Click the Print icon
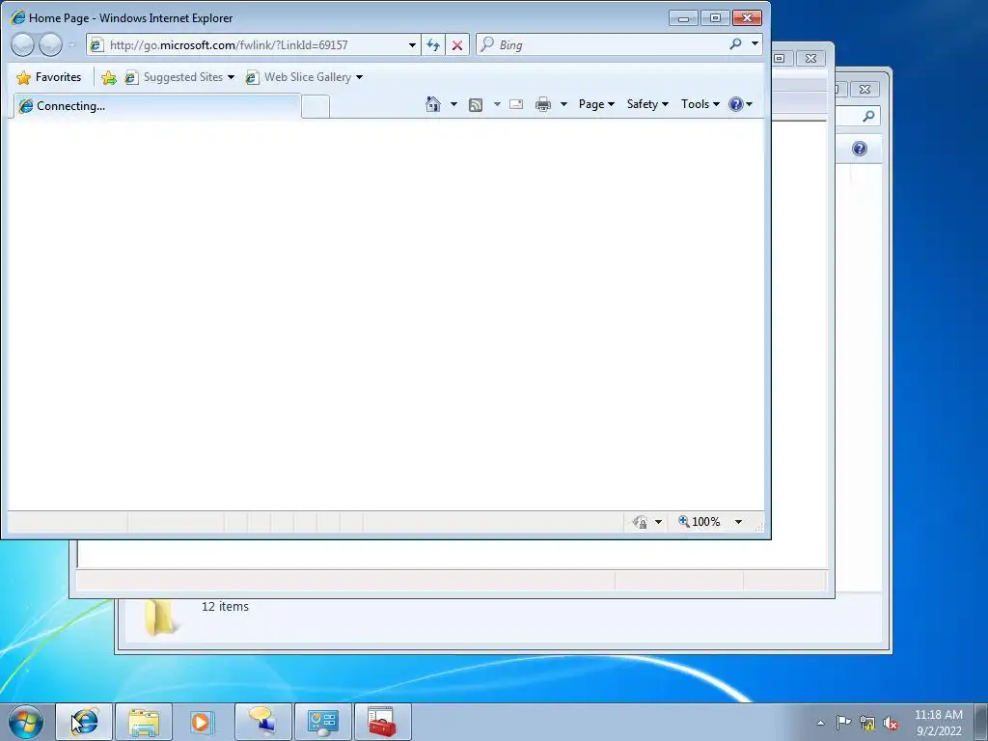Viewport: 988px width, 741px height. [x=542, y=104]
